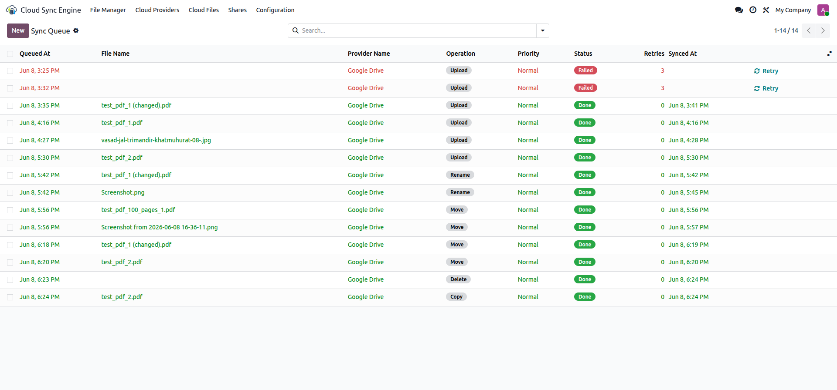Viewport: 837px width, 390px height.
Task: Open the Configuration menu
Action: pos(275,10)
